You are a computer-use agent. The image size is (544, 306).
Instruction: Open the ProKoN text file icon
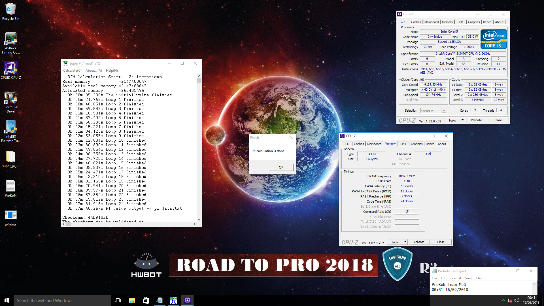[x=10, y=188]
